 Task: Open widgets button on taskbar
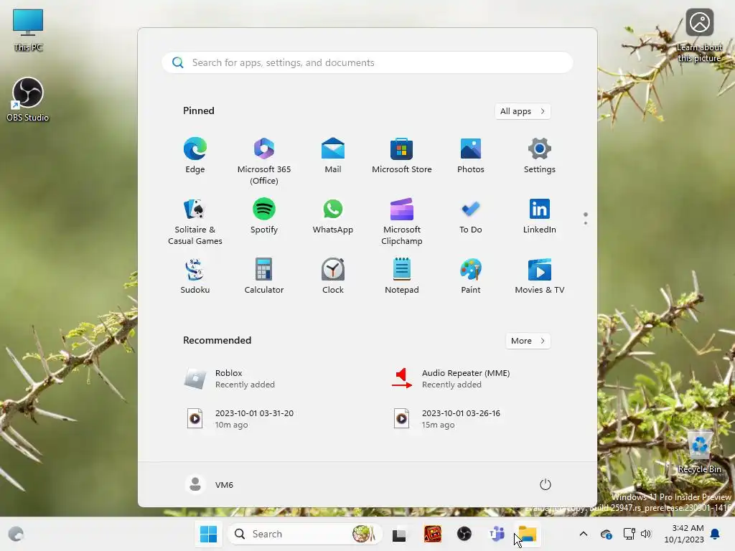(x=16, y=534)
